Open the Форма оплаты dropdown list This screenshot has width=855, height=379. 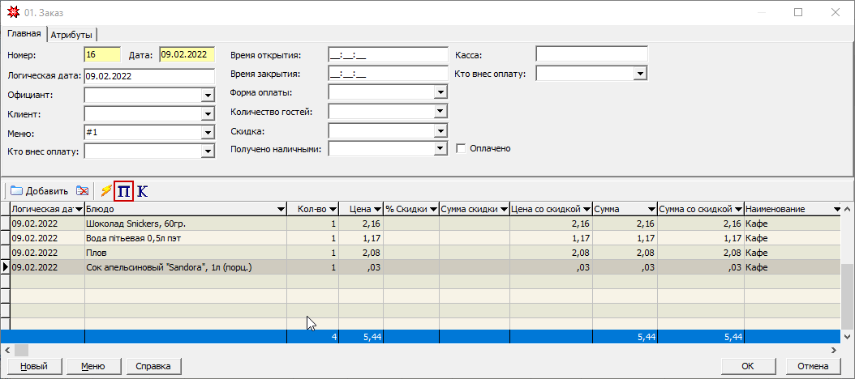[440, 92]
